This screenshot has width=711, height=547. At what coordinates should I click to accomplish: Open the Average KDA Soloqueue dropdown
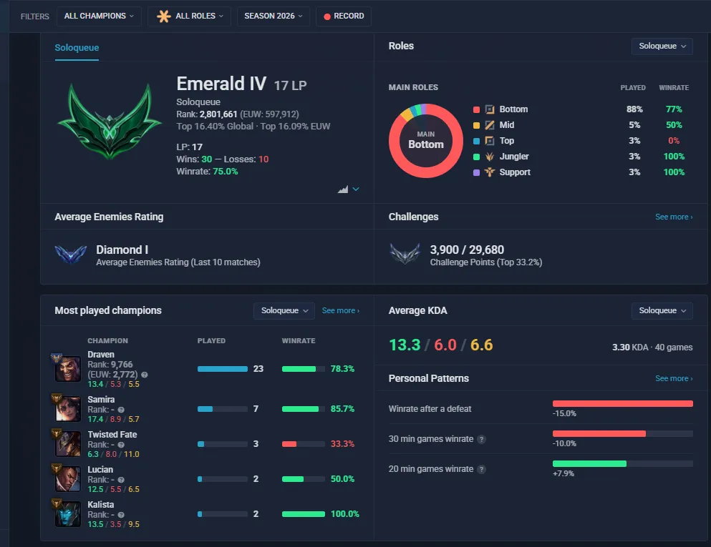pos(662,310)
